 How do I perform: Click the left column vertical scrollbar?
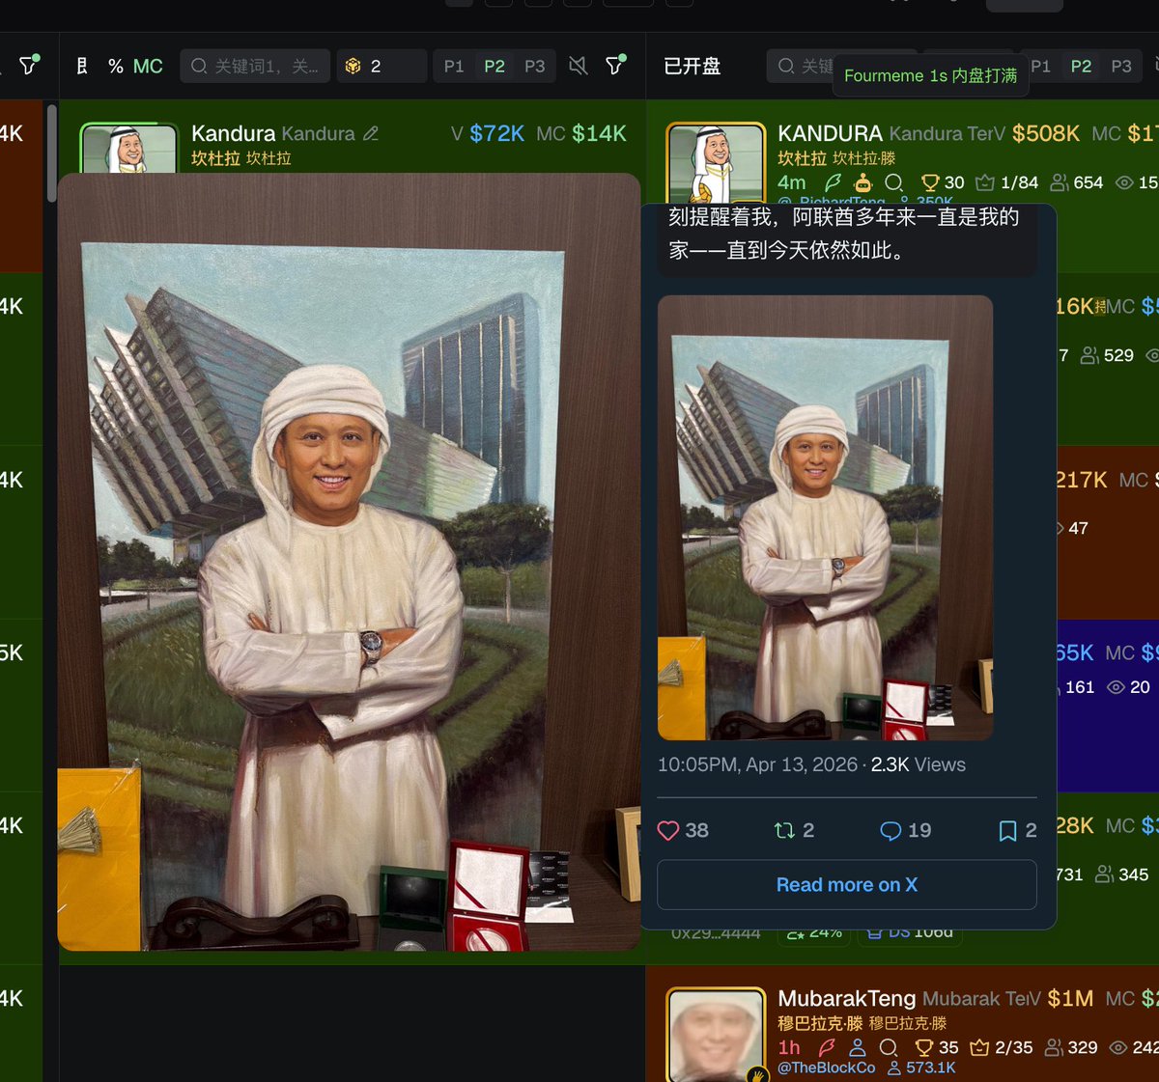51,154
